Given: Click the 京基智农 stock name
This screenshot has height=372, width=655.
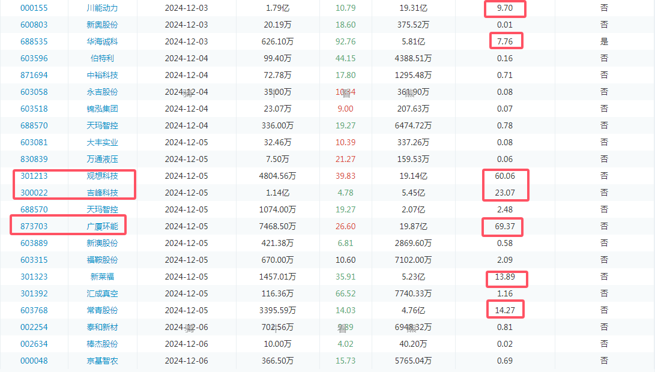Looking at the screenshot, I should (x=102, y=361).
